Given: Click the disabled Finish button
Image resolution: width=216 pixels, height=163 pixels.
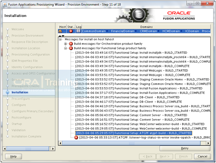Looking at the screenshot, I should [x=183, y=156].
